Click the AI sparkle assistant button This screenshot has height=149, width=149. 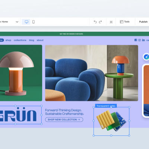146,57
